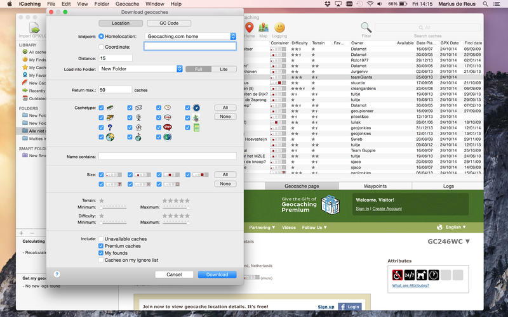508x317 pixels.
Task: Click the Logging smiley icon
Action: 279,28
